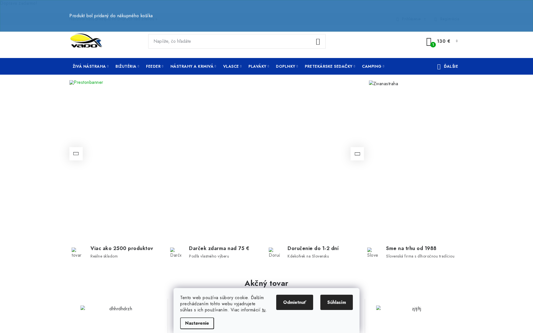Click the Zivanastraha banner image
533x333 pixels.
[383, 84]
